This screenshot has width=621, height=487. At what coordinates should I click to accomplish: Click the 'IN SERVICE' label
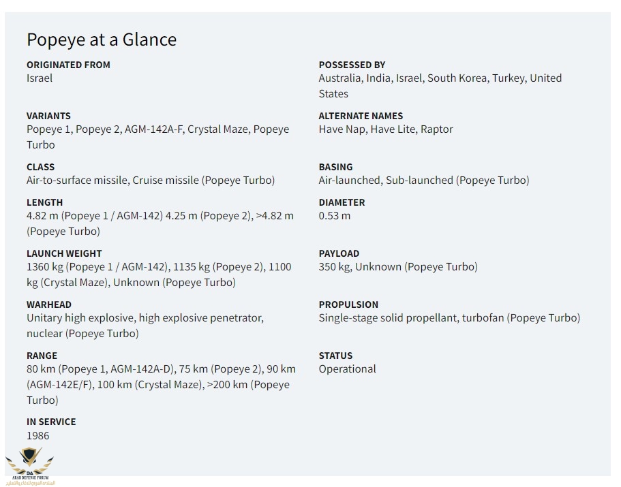(x=51, y=422)
